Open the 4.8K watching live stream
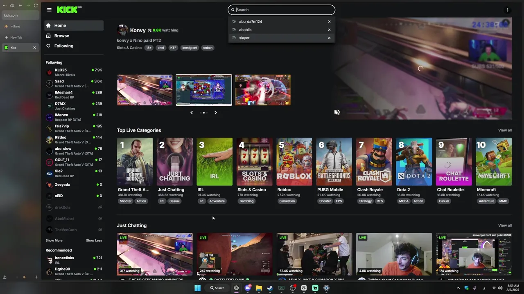Image resolution: width=524 pixels, height=294 pixels. (394, 254)
